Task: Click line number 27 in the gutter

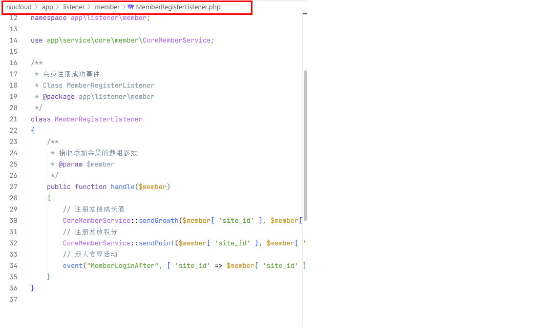Action: (x=13, y=186)
